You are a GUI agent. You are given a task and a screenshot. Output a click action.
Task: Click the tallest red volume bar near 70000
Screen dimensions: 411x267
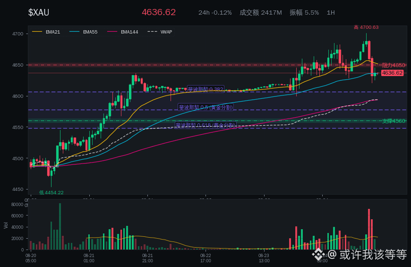coord(369,229)
